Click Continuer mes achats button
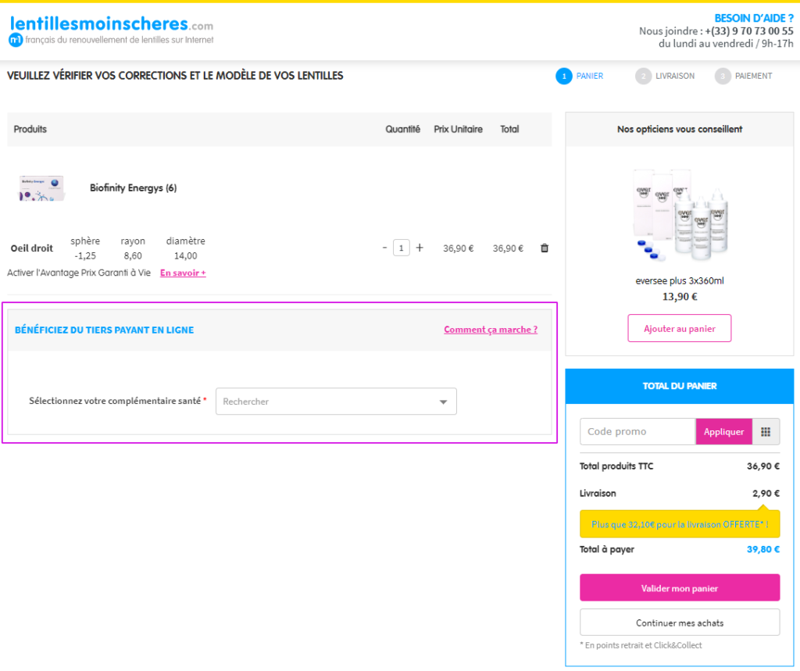This screenshot has width=800, height=671. tap(679, 623)
